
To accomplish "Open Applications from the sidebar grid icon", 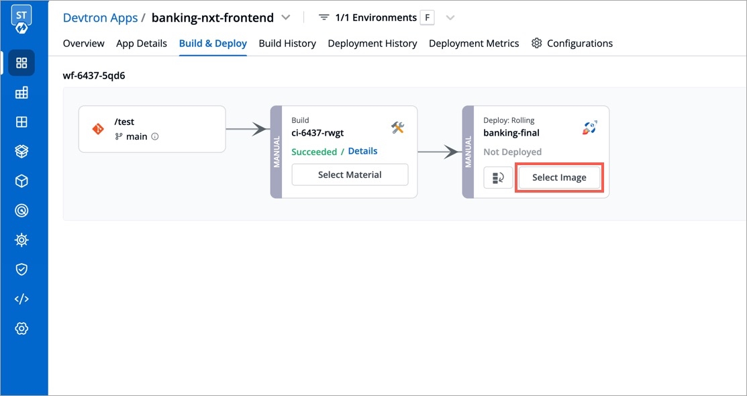I will coord(21,63).
